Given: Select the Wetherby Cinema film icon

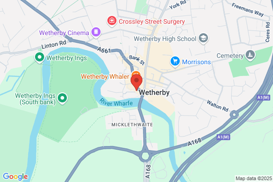Looking at the screenshot, I should pos(96,32).
